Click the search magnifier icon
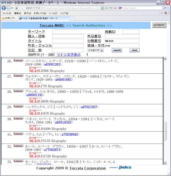The height and width of the screenshot is (176, 171). [165, 8]
